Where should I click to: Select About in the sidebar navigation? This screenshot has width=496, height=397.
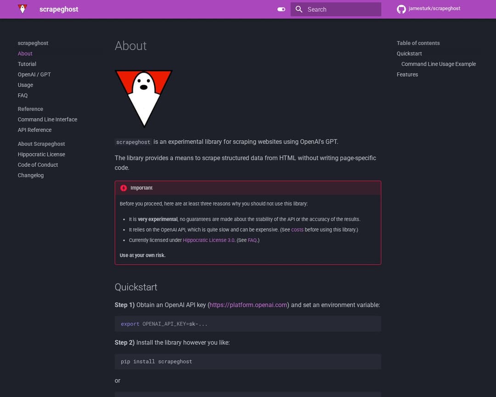pos(25,53)
